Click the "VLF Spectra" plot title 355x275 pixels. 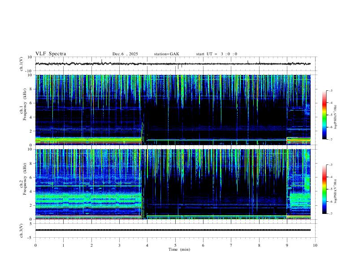tap(51, 54)
